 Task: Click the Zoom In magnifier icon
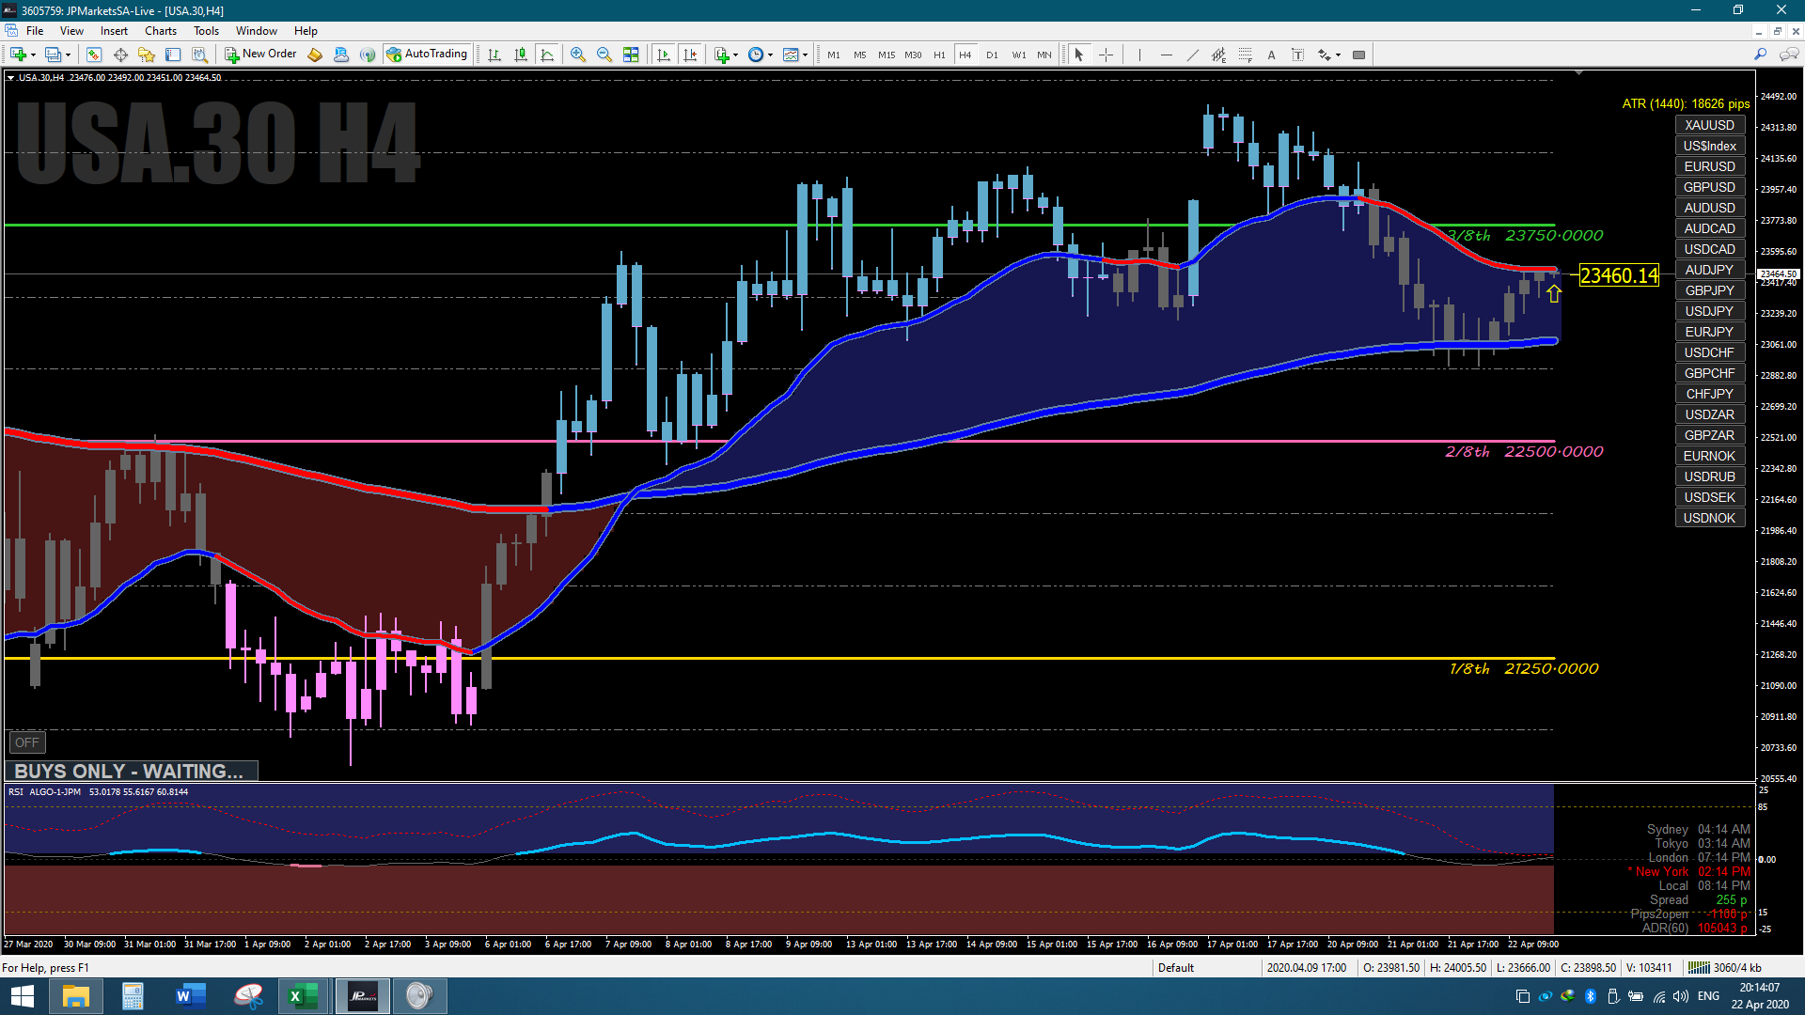click(x=577, y=55)
